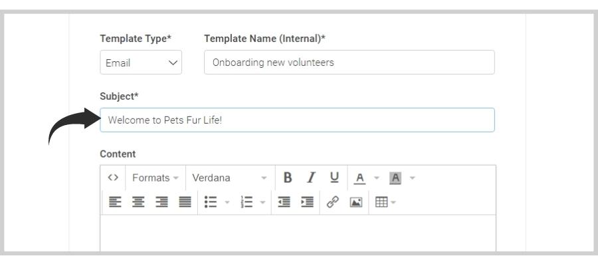This screenshot has height=266, width=598.
Task: Align text left
Action: 115,202
